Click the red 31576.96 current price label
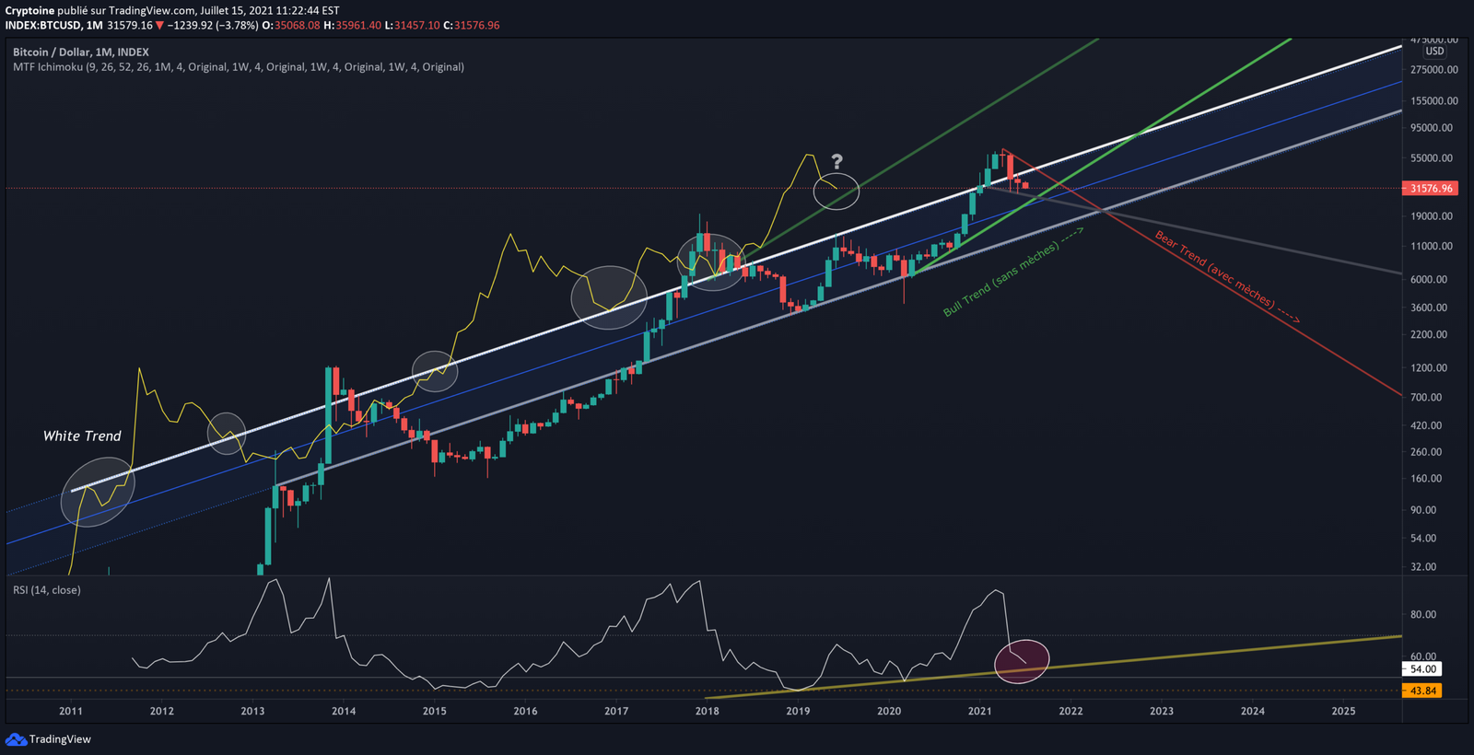This screenshot has width=1474, height=755. coord(1431,189)
